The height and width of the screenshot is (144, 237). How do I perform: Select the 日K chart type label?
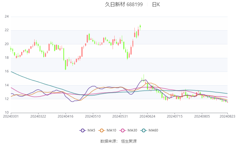click(156, 4)
